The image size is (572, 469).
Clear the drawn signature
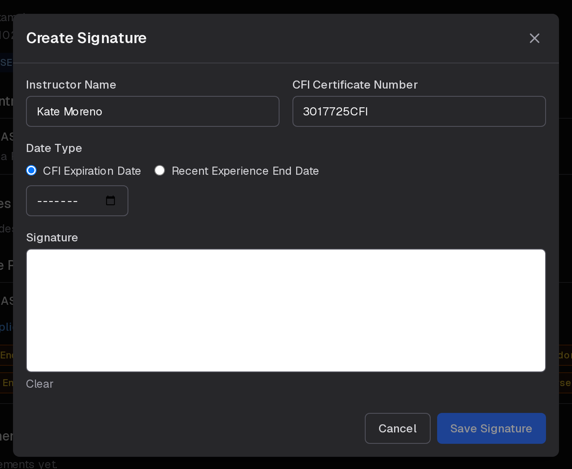pyautogui.click(x=40, y=384)
